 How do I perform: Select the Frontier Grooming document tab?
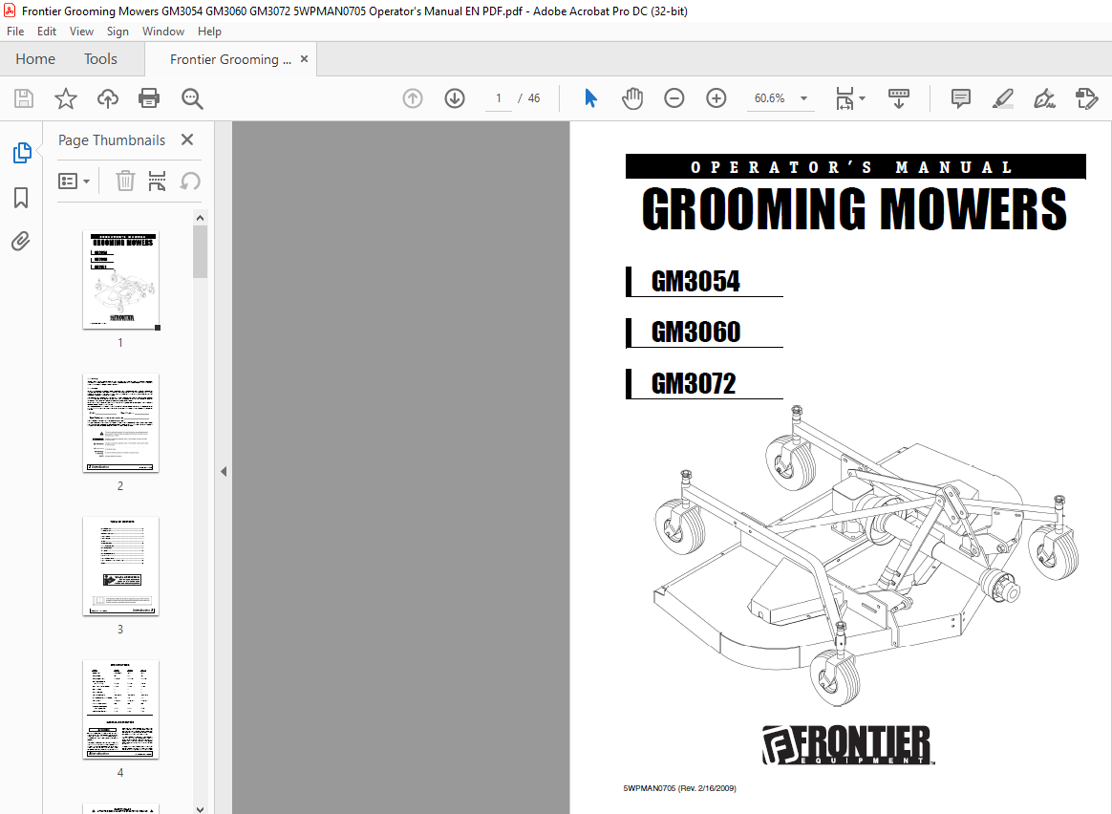[230, 59]
